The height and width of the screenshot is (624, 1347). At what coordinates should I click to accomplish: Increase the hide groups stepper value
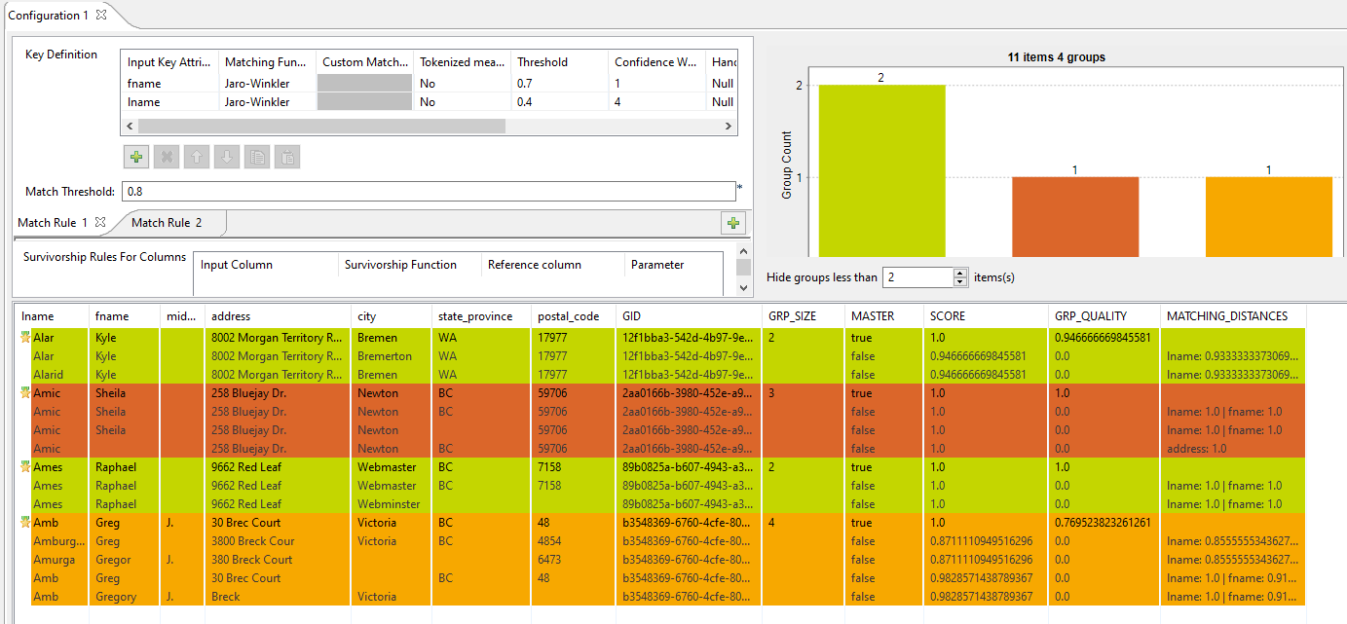(961, 273)
